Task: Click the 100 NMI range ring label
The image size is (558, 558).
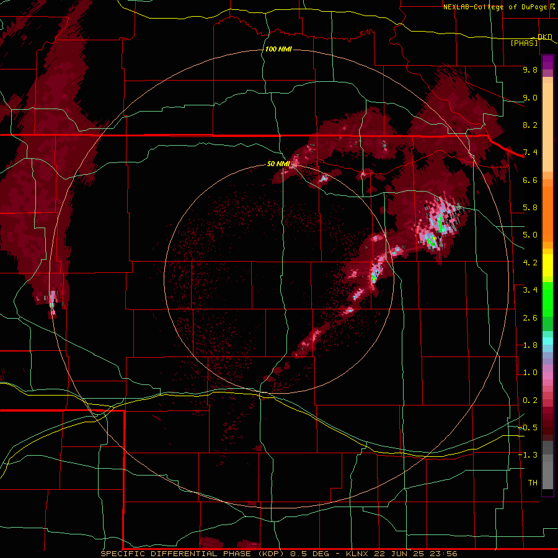Action: click(x=278, y=49)
